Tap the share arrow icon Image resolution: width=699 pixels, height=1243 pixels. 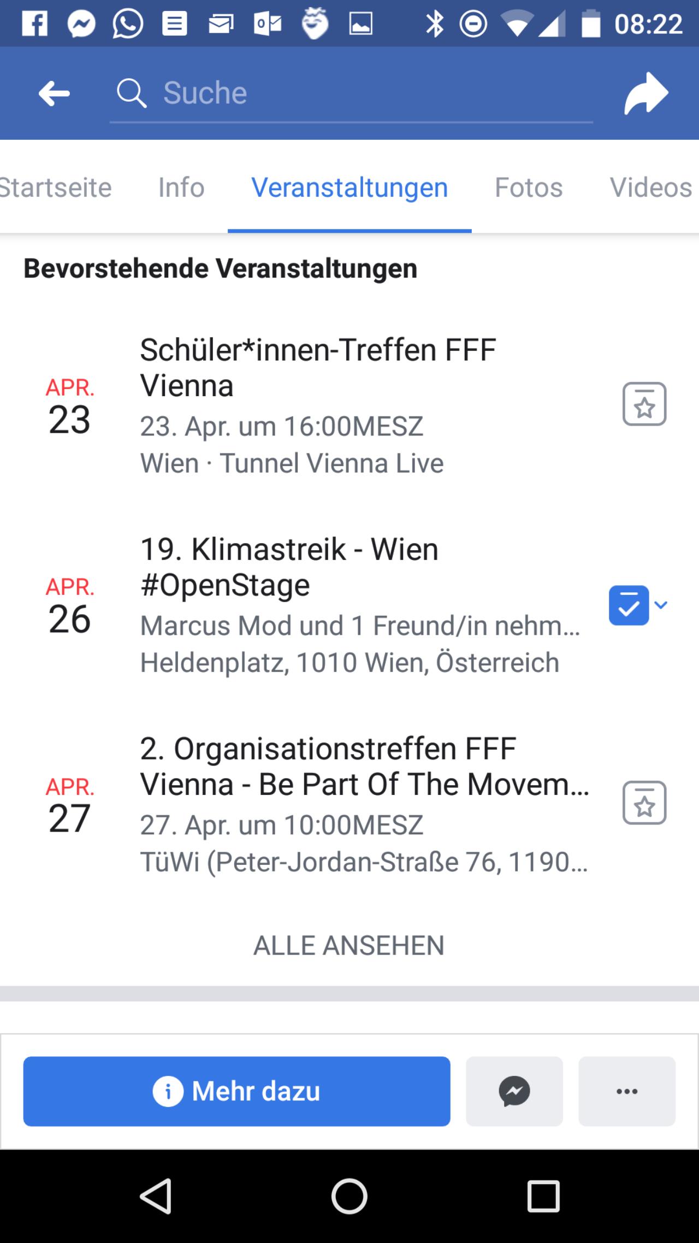point(646,93)
